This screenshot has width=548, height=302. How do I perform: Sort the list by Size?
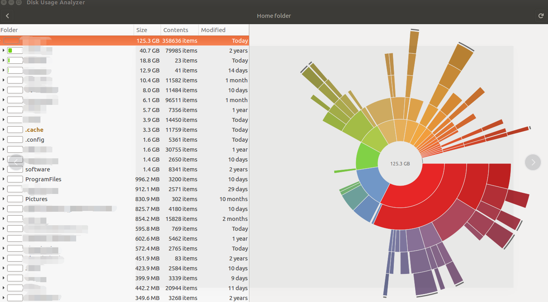pos(142,30)
